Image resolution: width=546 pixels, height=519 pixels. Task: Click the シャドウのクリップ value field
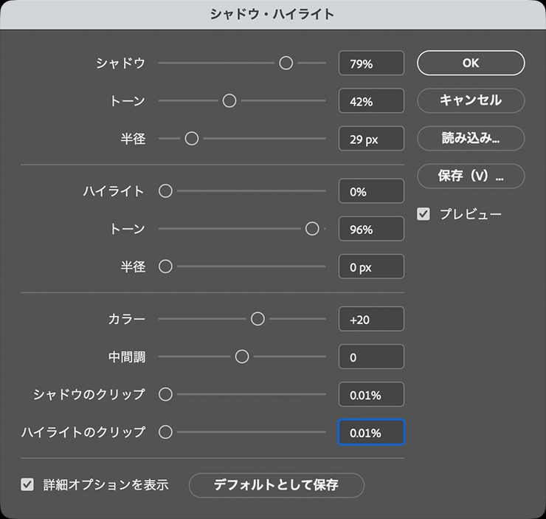(x=371, y=395)
